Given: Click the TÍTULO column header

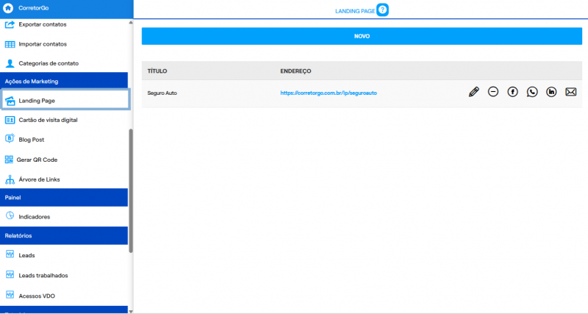Looking at the screenshot, I should (x=157, y=71).
